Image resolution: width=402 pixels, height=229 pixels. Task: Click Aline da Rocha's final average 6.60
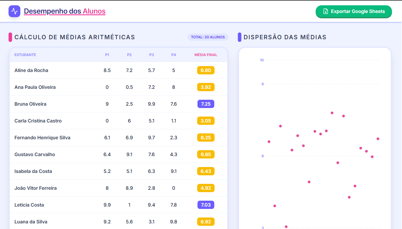[x=206, y=70]
